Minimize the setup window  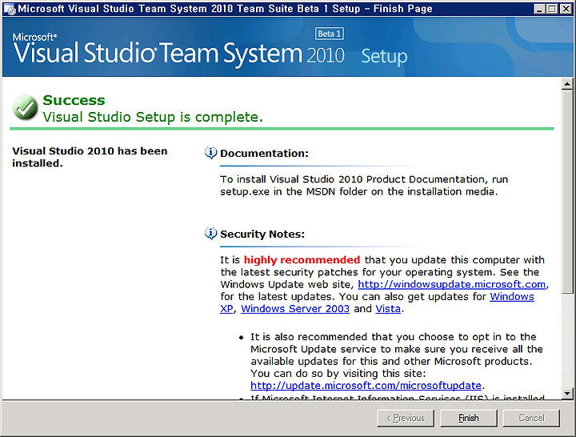[x=539, y=9]
